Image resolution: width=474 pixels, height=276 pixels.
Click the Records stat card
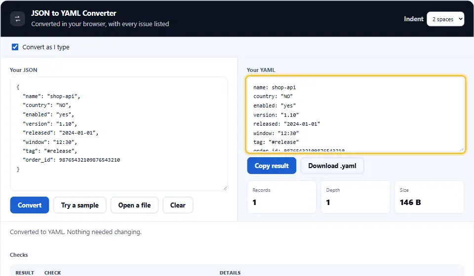(x=282, y=197)
